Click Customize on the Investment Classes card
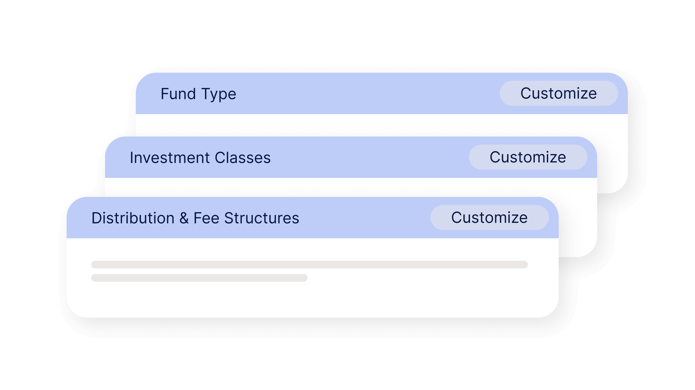The image size is (695, 390). [528, 157]
